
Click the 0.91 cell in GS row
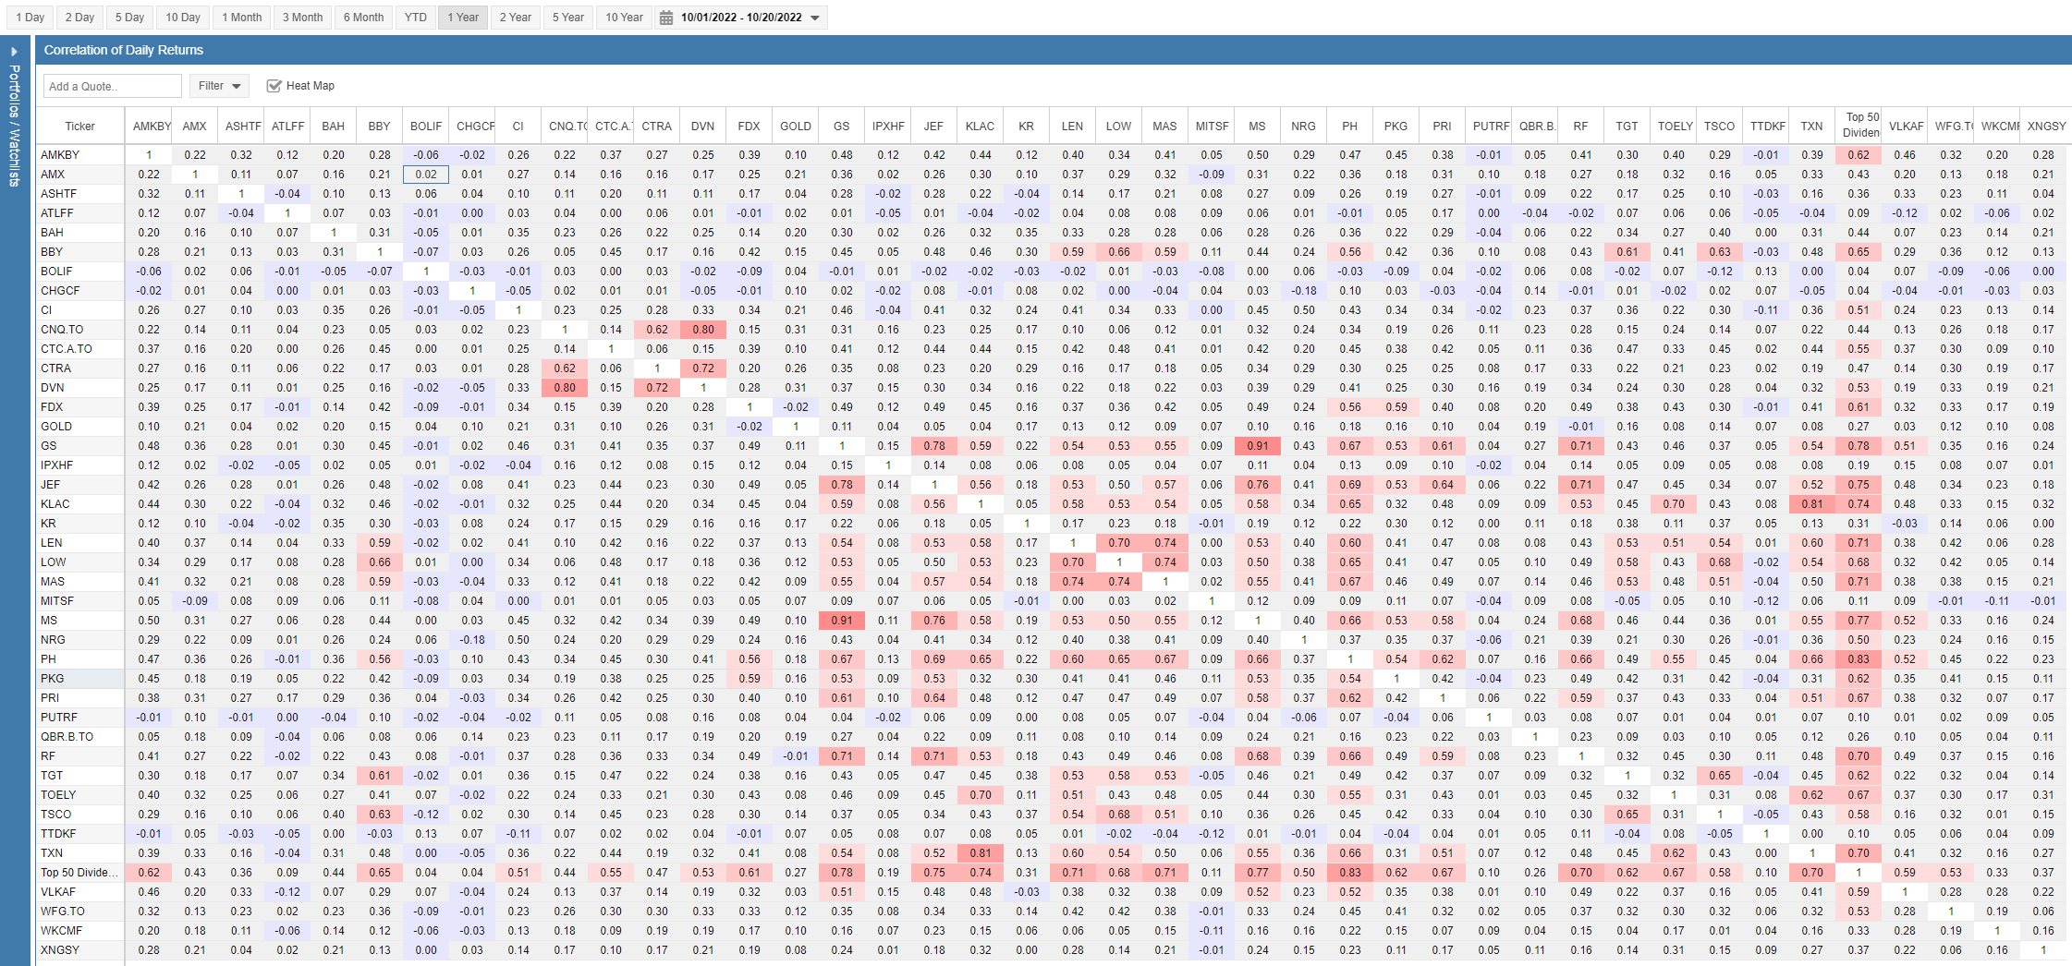(1258, 446)
